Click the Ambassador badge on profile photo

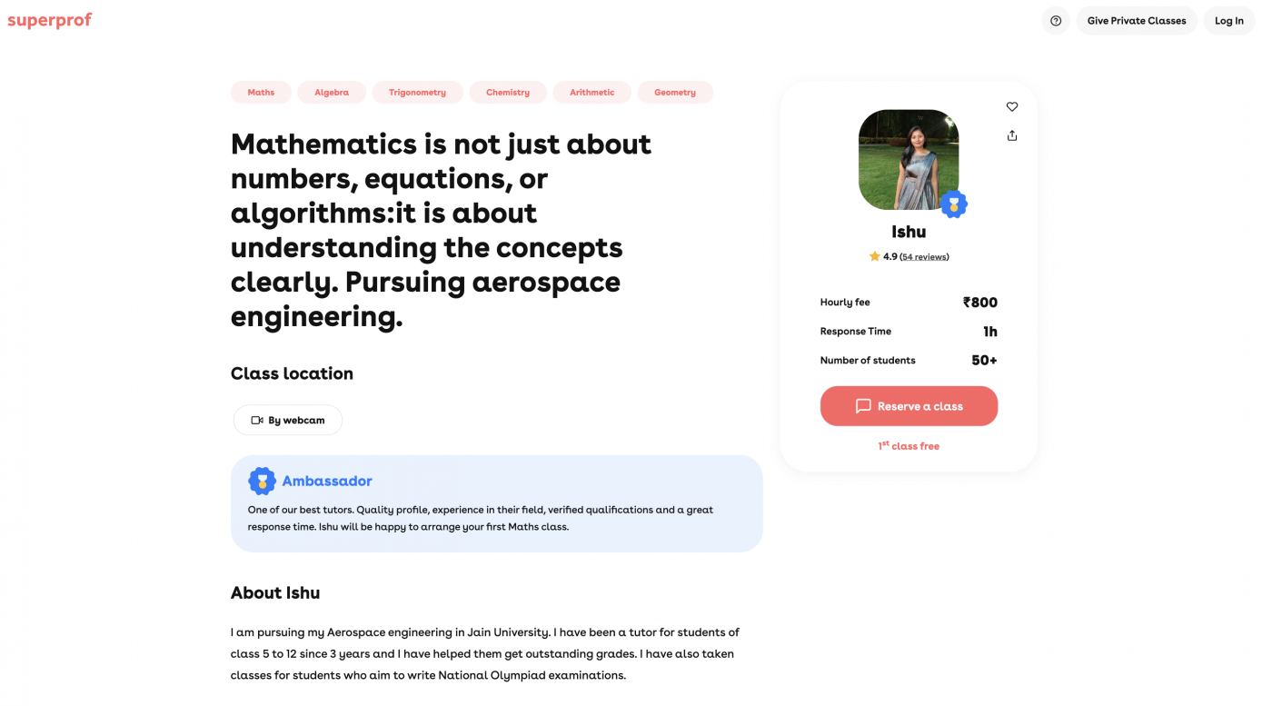click(x=953, y=204)
